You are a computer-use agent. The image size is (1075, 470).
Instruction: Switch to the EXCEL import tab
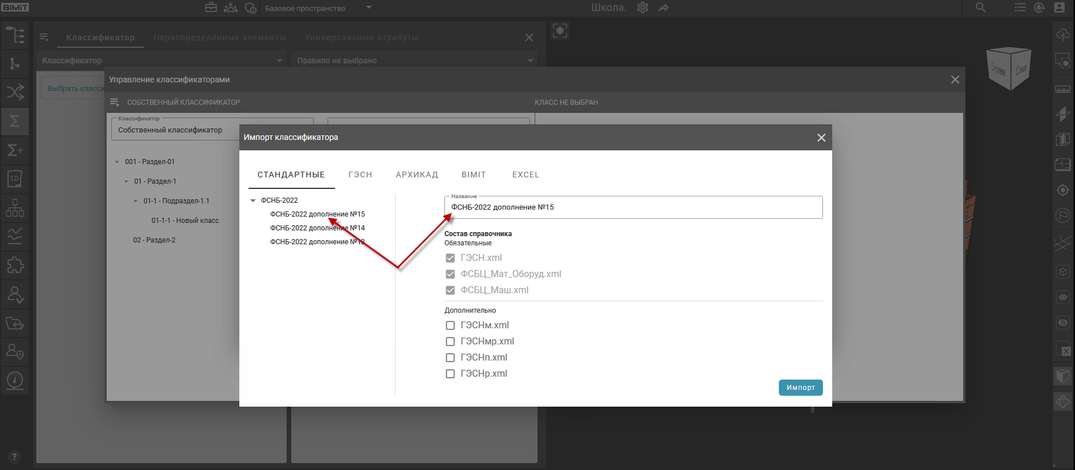click(x=525, y=175)
